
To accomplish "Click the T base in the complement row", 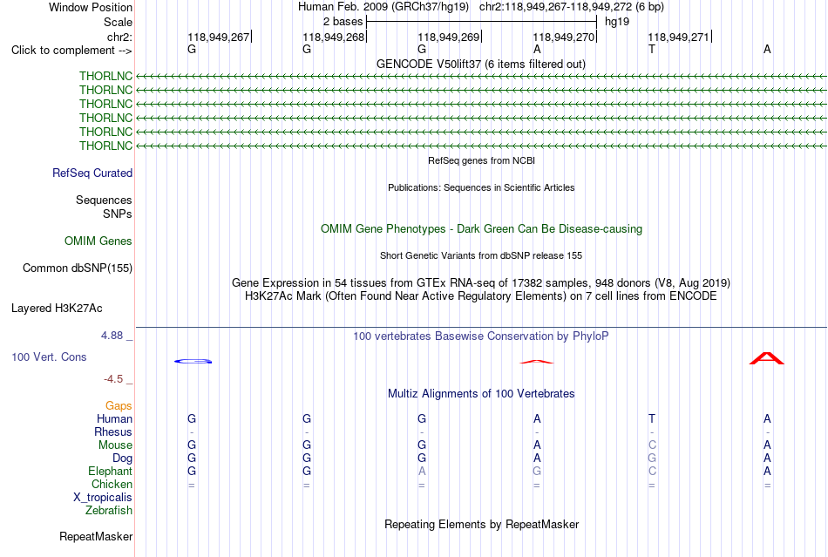I will tap(652, 49).
